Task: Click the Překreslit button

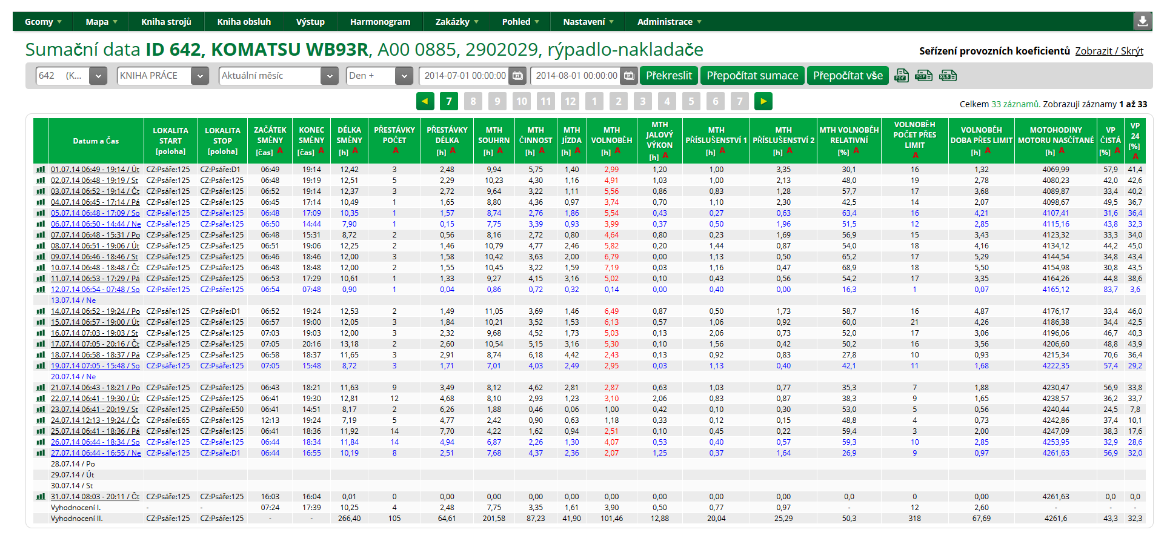Action: (669, 76)
